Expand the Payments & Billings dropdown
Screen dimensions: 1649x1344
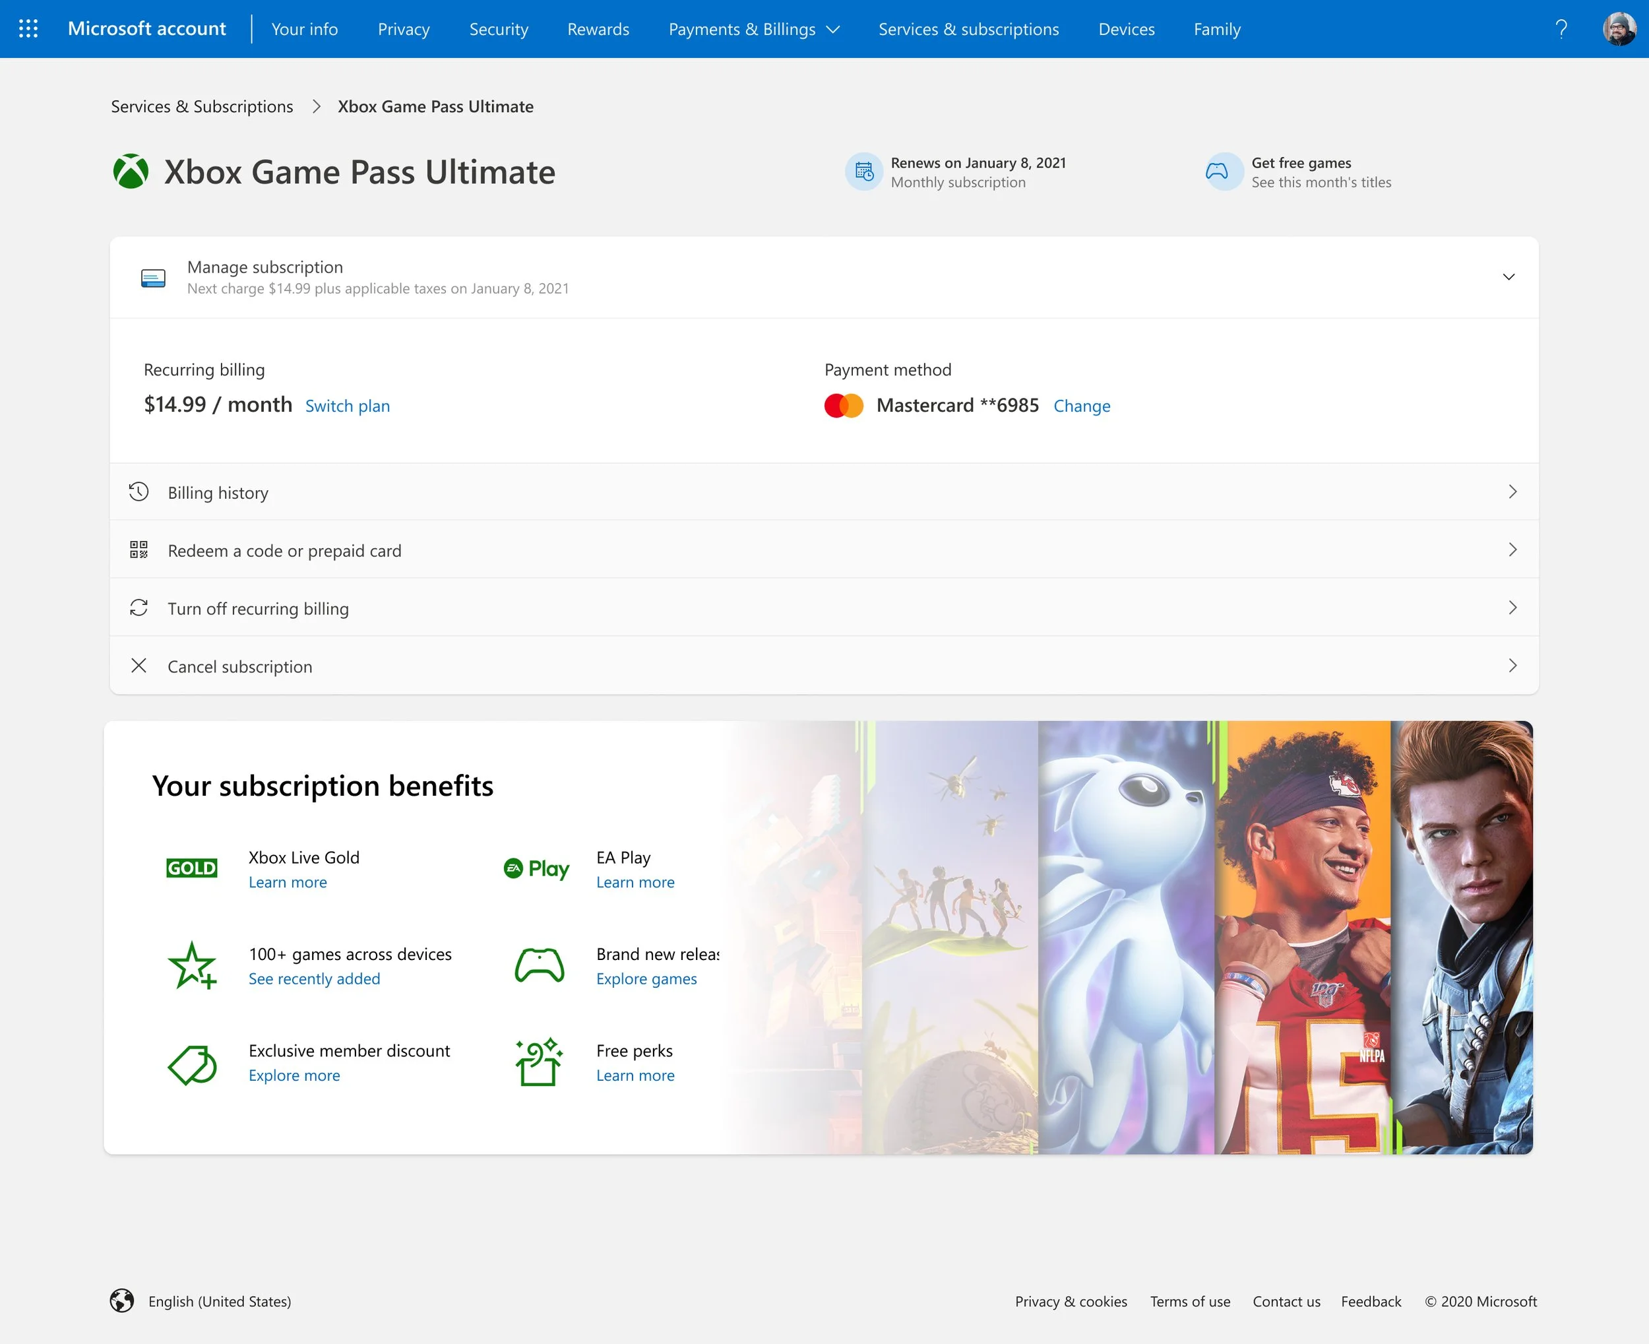click(753, 28)
